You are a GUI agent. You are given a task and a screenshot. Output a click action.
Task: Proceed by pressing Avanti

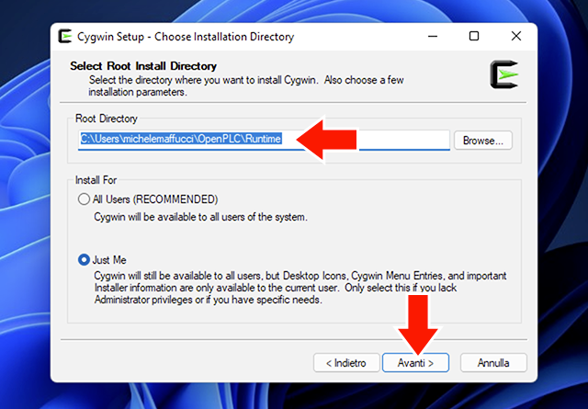[414, 363]
